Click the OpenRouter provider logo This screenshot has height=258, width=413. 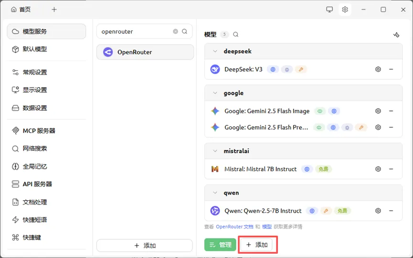pos(108,52)
